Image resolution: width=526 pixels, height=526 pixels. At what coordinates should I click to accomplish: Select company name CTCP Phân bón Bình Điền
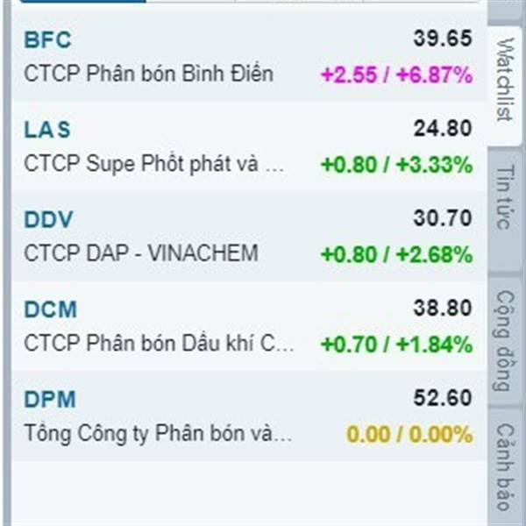click(x=149, y=74)
